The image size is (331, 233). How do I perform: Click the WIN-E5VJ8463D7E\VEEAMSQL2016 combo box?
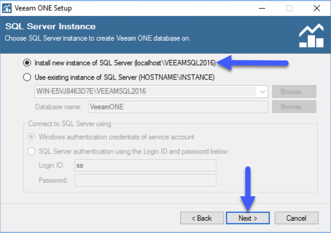click(151, 91)
